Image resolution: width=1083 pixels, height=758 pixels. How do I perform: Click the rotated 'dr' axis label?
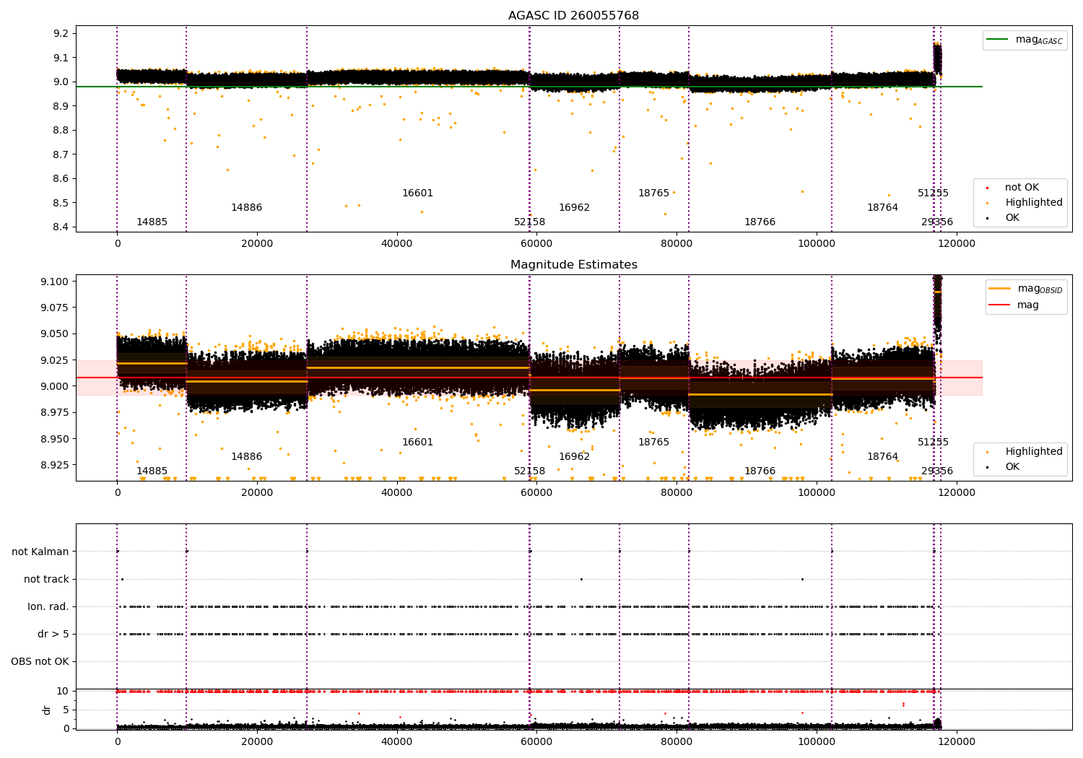(47, 710)
